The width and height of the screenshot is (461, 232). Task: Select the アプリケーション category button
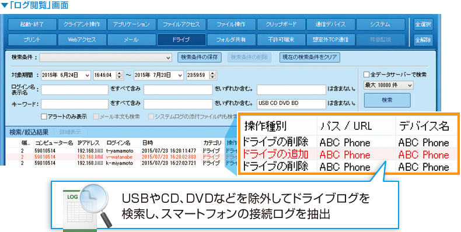(x=131, y=24)
